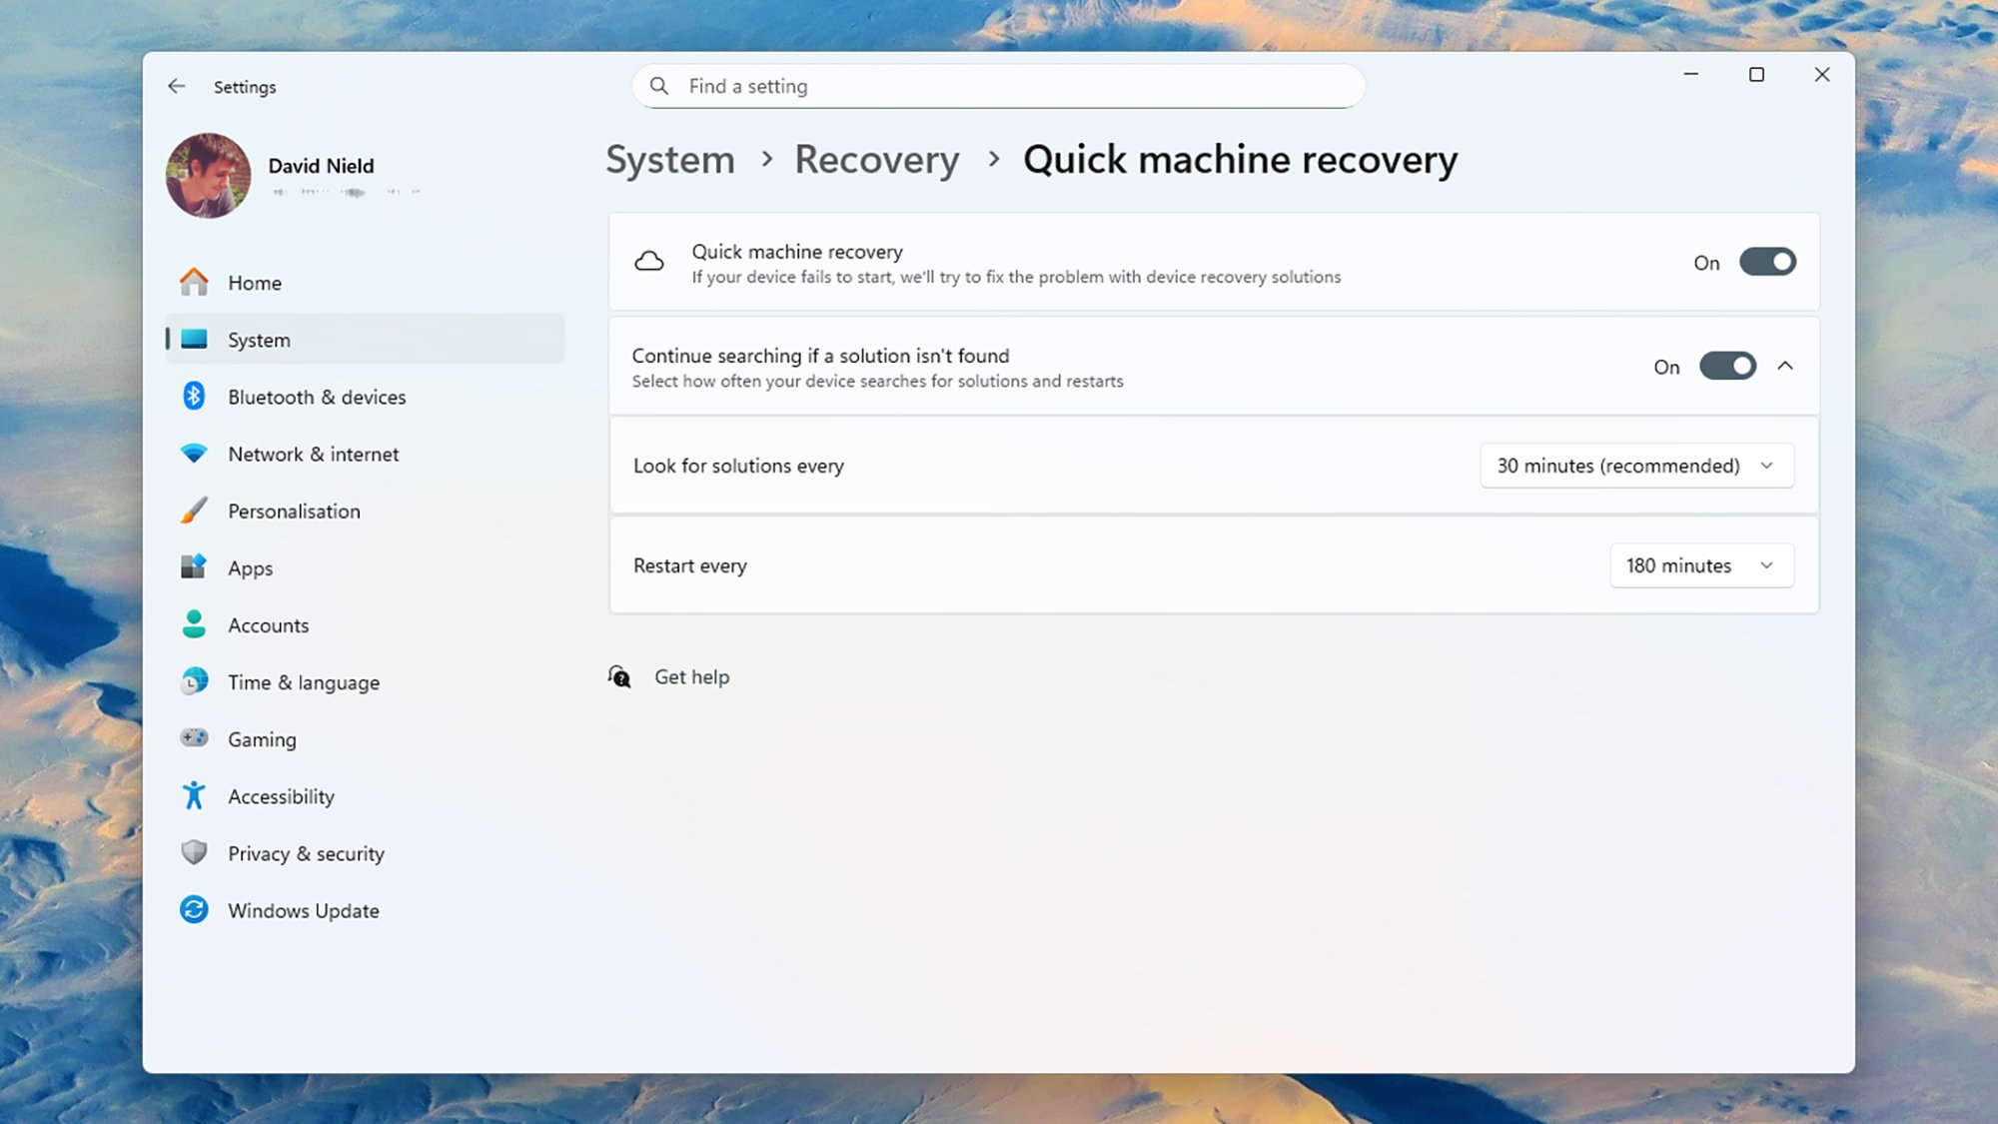Minimize the Settings window

click(x=1690, y=74)
